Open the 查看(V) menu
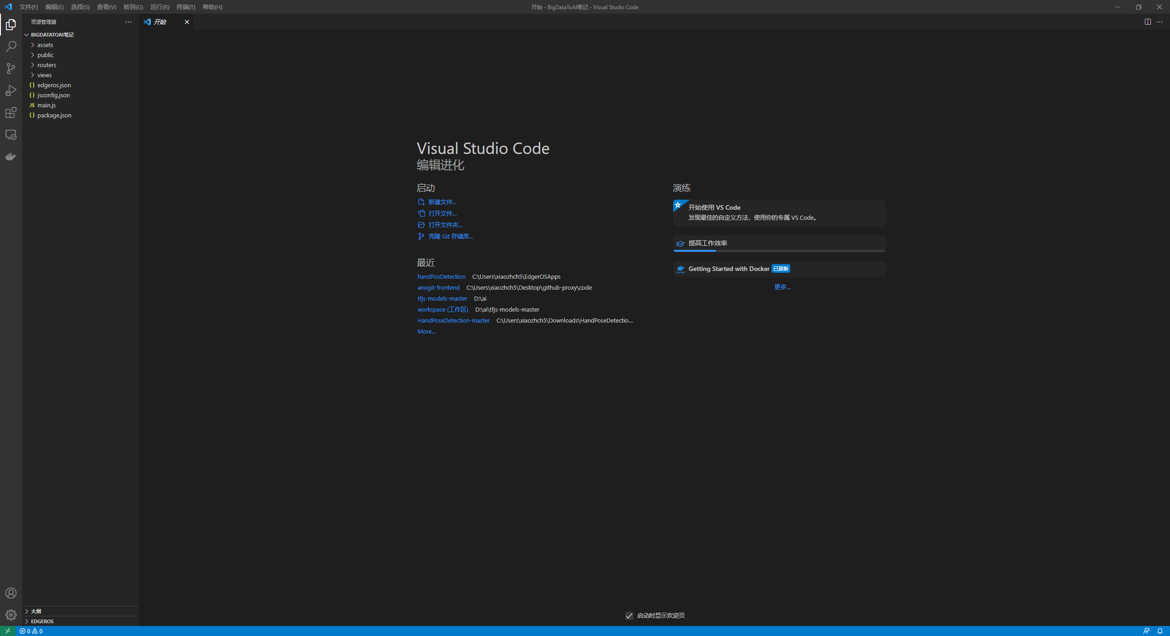The height and width of the screenshot is (636, 1170). pyautogui.click(x=106, y=7)
